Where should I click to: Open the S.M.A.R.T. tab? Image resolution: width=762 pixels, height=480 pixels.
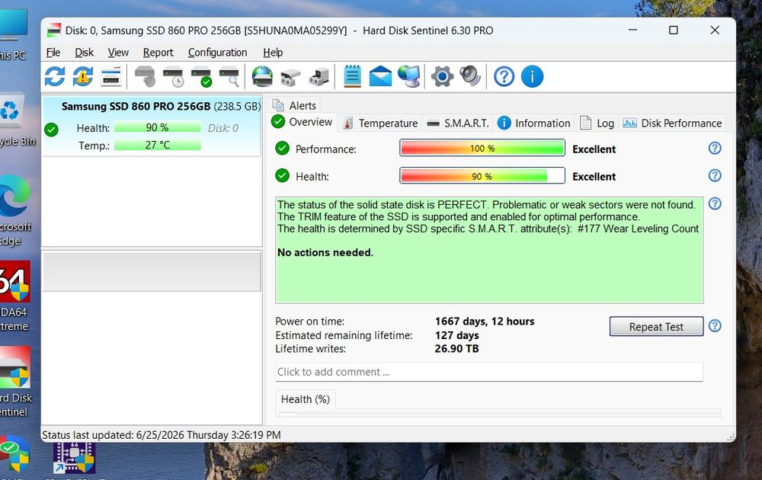point(458,123)
